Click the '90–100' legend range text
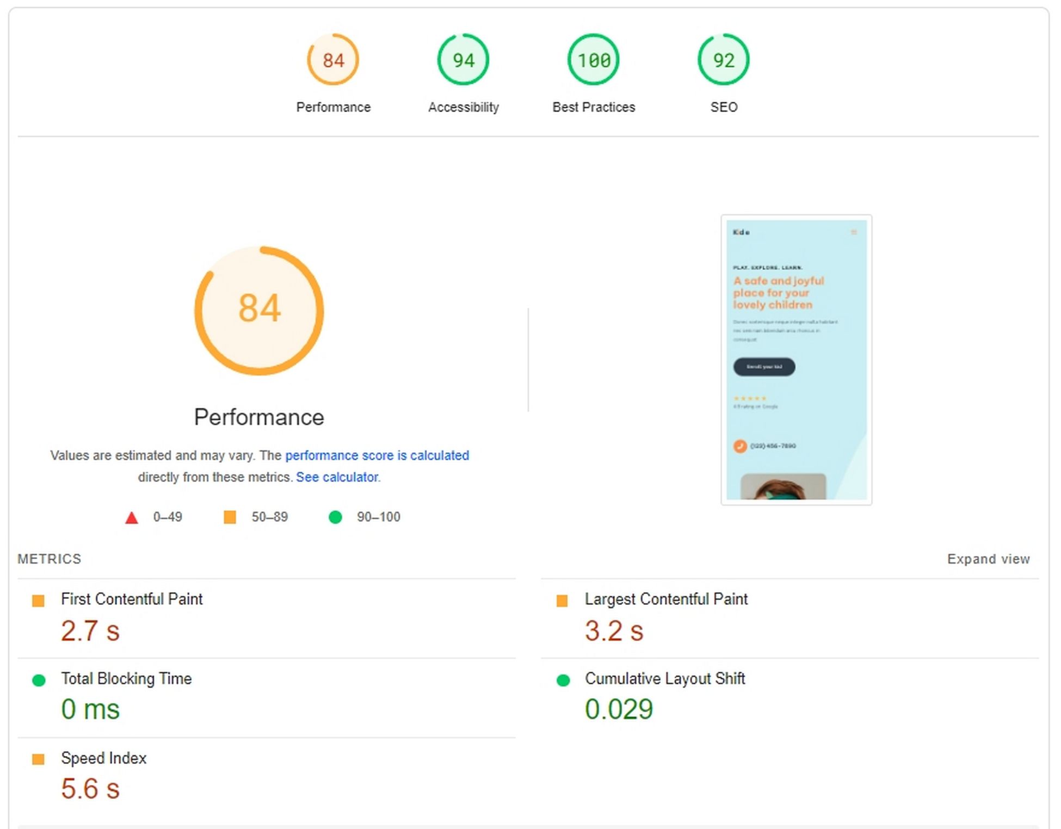The width and height of the screenshot is (1061, 829). [379, 517]
